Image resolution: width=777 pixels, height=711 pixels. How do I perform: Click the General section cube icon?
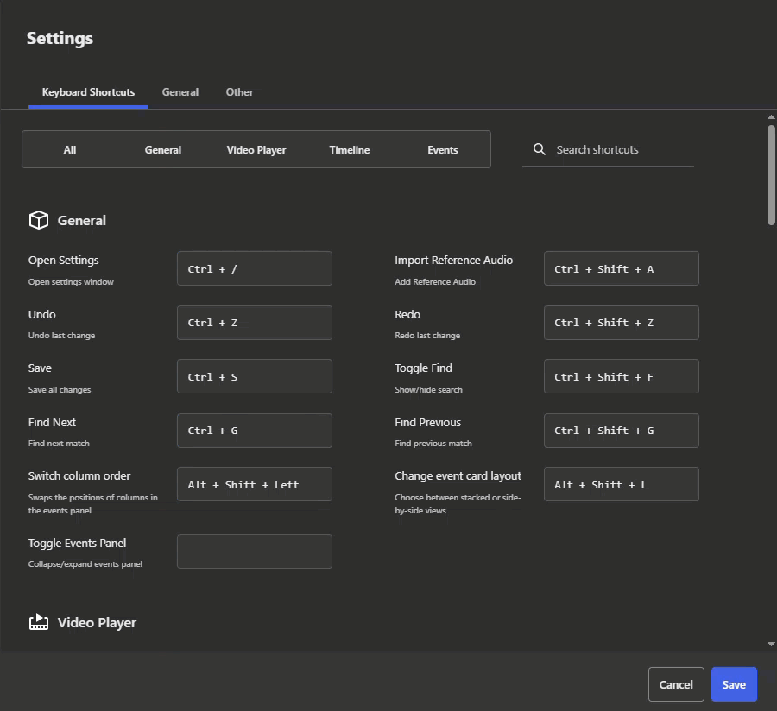coord(38,221)
